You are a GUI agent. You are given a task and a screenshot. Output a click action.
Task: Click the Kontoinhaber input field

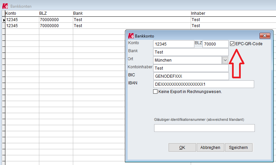point(191,68)
